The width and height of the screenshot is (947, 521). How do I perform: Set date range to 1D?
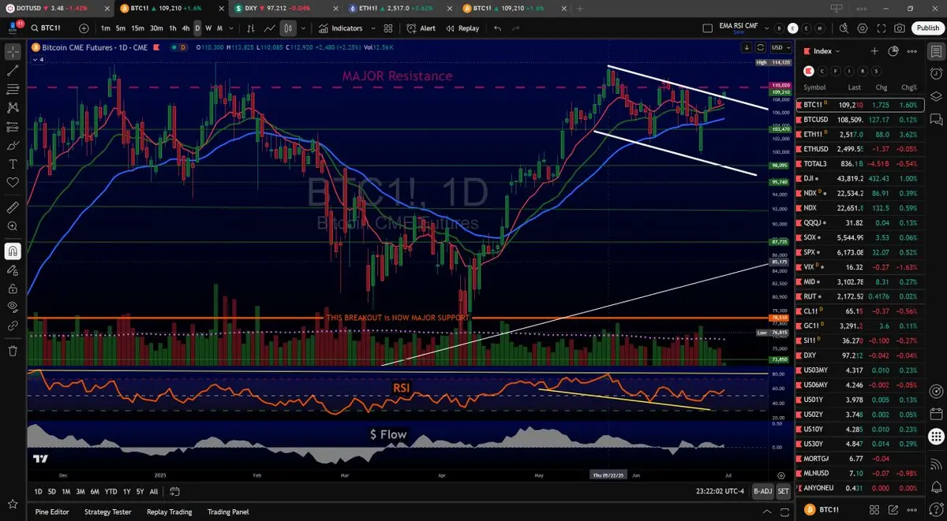coord(38,492)
